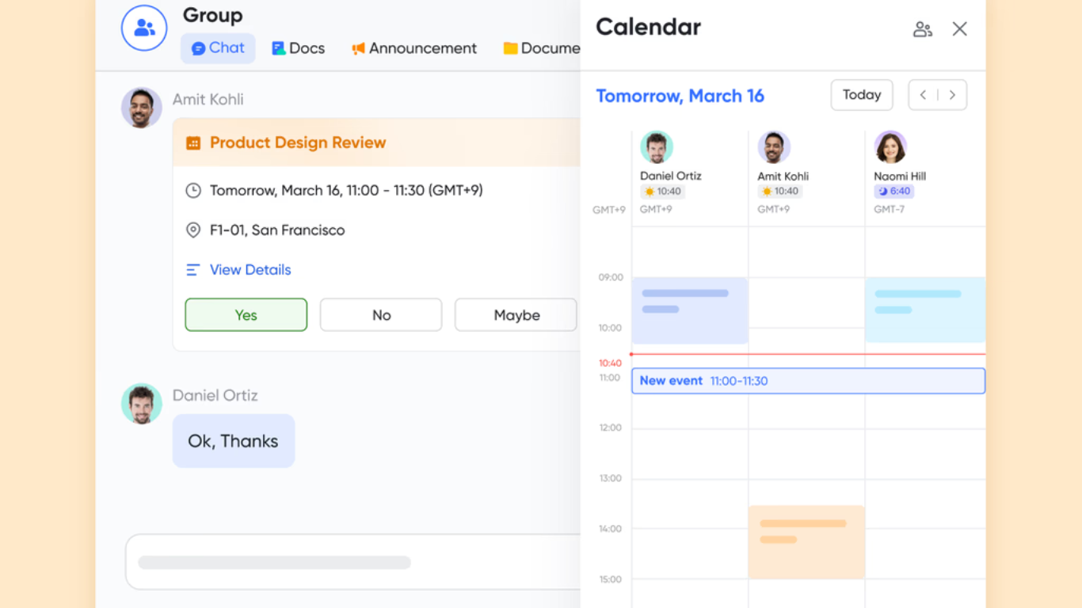The width and height of the screenshot is (1082, 608).
Task: Open the Docs tab
Action: 299,48
